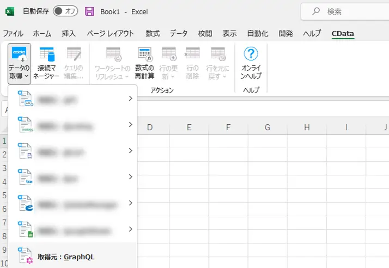This screenshot has height=268, width=389.
Task: Click the purple save disk icon
Action: tap(89, 11)
